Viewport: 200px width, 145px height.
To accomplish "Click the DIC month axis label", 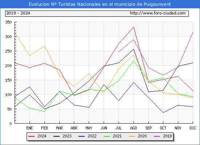I will point(193,128).
